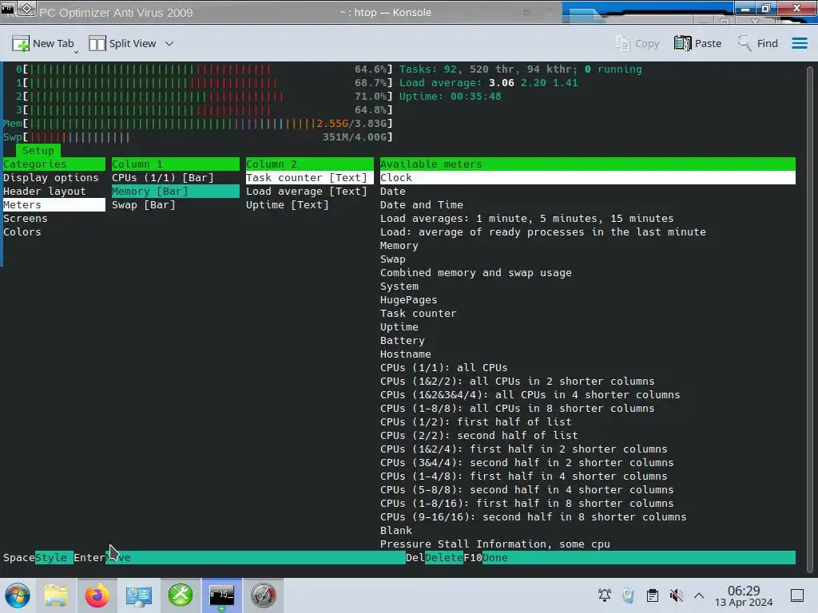This screenshot has width=818, height=613.
Task: Open the Konsole hamburger menu
Action: (799, 44)
